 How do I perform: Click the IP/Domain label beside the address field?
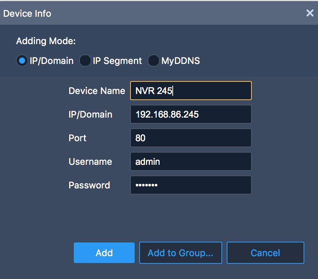pyautogui.click(x=90, y=114)
